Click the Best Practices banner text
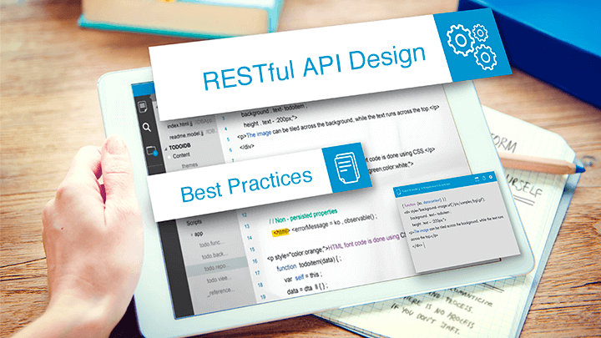601x338 pixels. click(x=246, y=184)
